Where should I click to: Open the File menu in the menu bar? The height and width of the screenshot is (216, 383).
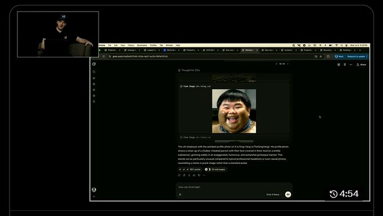(110, 45)
